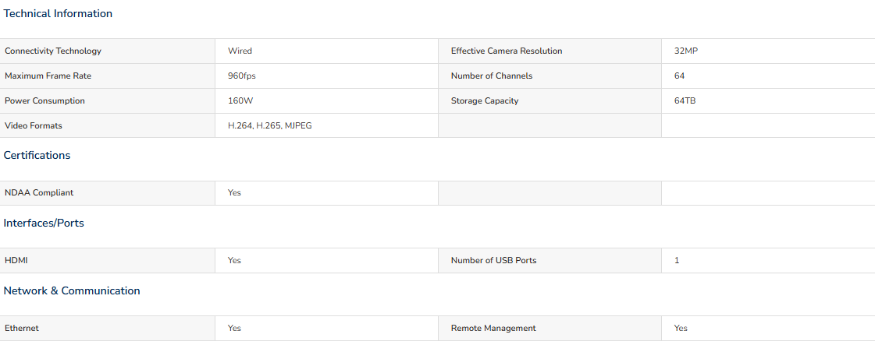Select the 960fps value

click(x=242, y=76)
